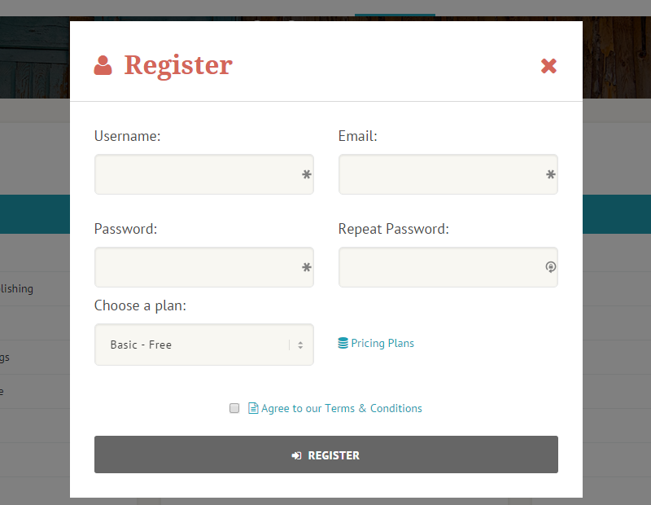
Task: Click the person icon beside the Register heading
Action: [x=103, y=64]
